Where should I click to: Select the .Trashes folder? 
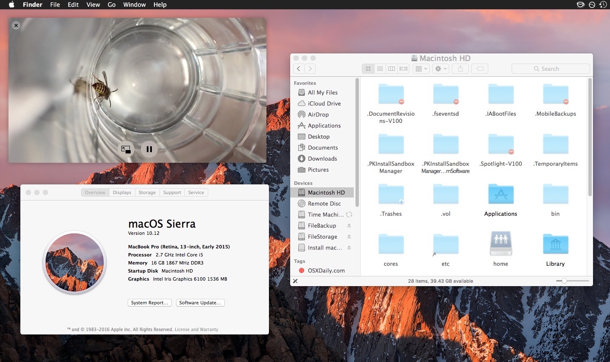point(391,194)
